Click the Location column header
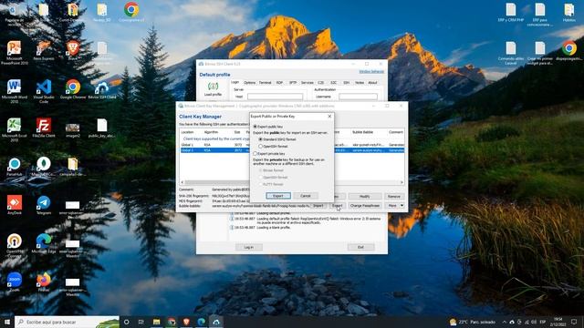The image size is (584, 328). point(187,132)
